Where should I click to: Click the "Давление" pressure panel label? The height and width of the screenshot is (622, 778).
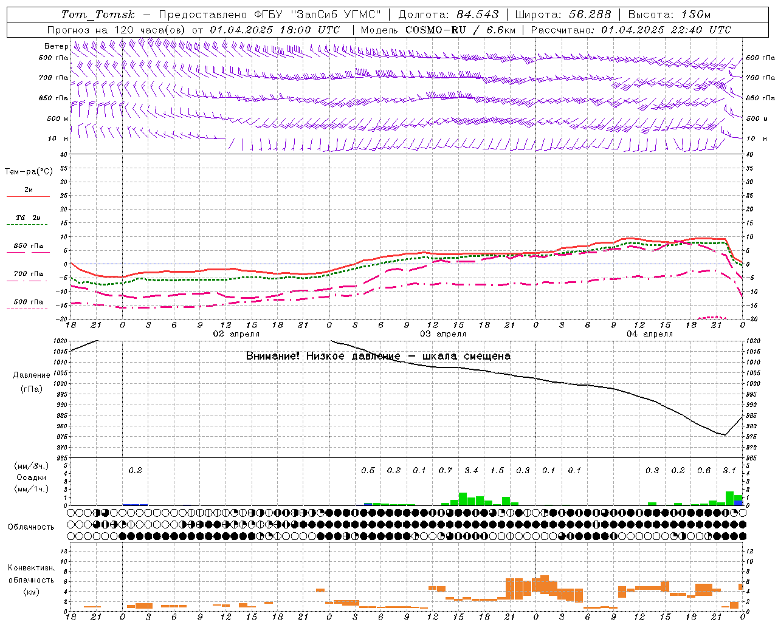[x=32, y=375]
